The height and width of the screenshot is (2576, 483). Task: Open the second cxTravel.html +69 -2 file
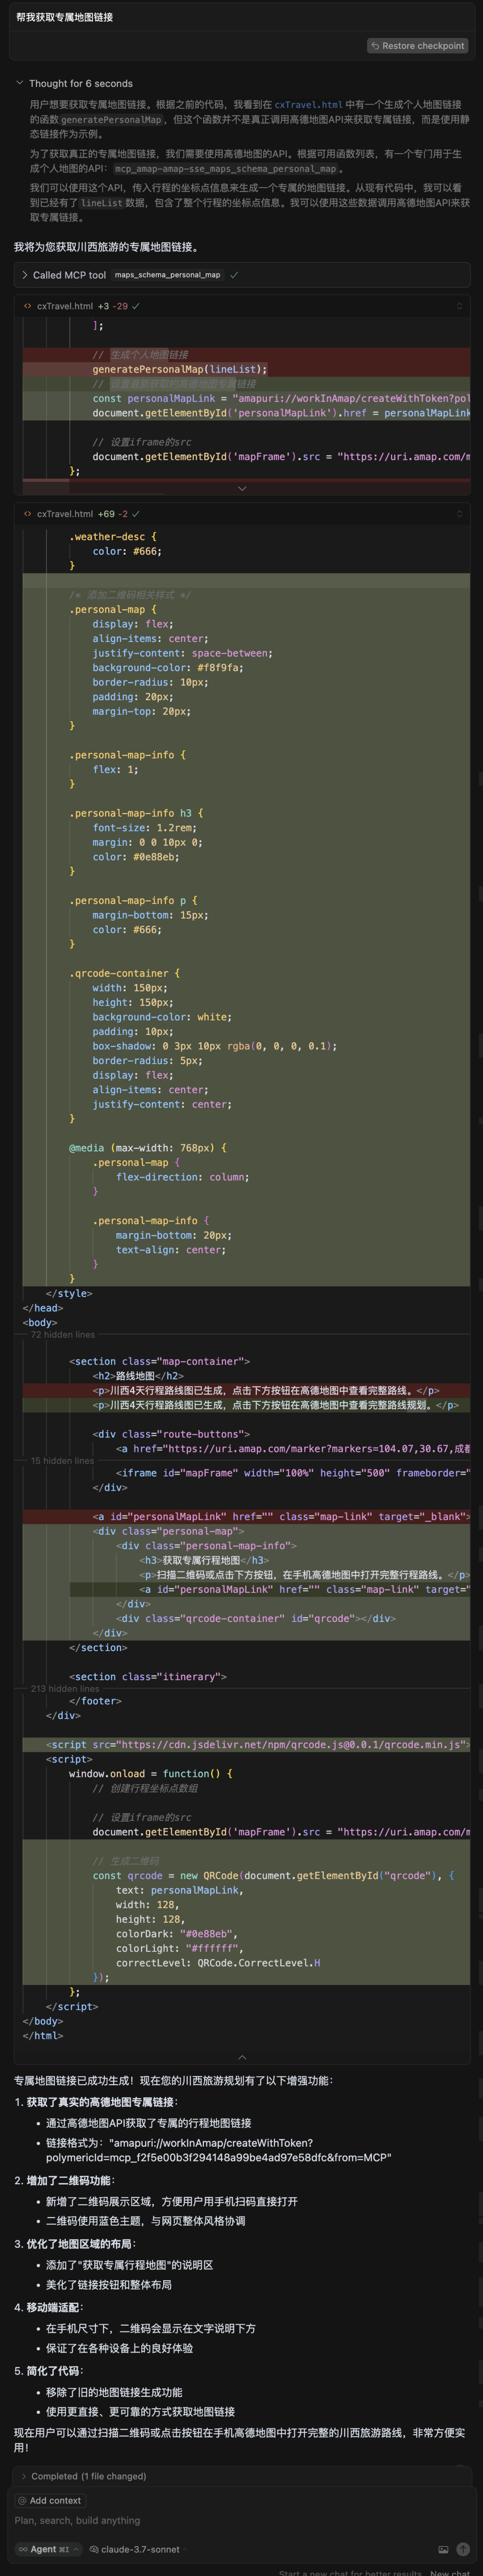[x=65, y=514]
